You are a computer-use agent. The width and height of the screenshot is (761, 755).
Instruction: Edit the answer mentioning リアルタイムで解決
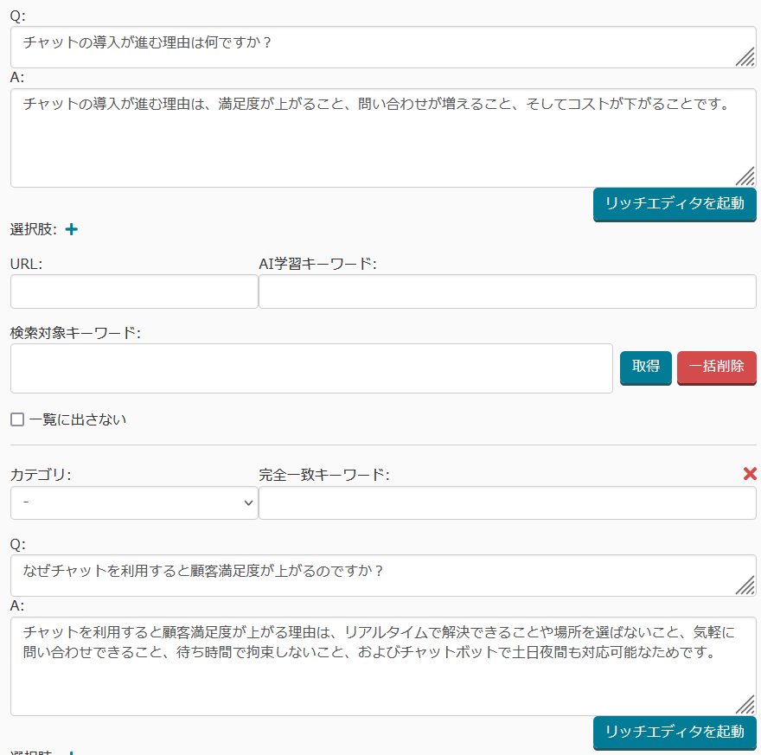click(x=372, y=666)
